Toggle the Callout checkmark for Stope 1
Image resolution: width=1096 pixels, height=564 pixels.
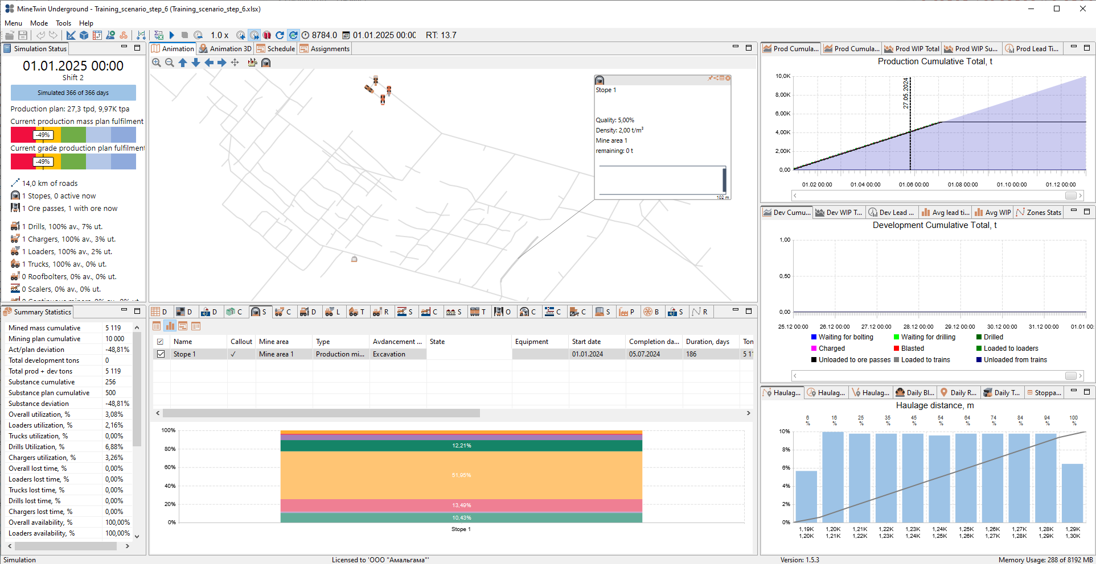[233, 354]
